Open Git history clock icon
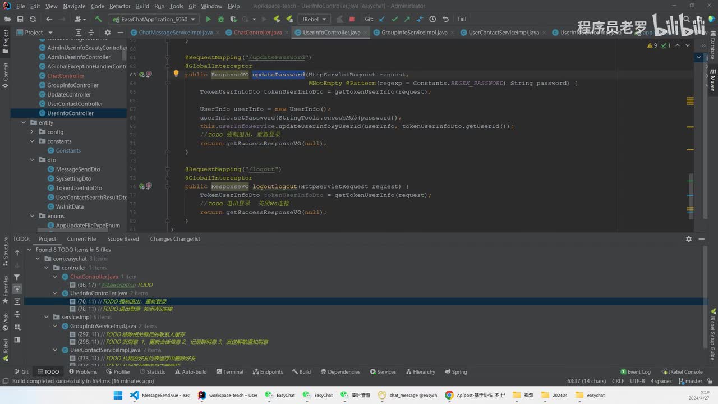This screenshot has width=718, height=404. click(432, 19)
